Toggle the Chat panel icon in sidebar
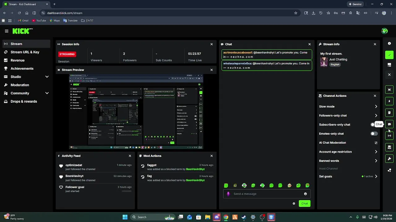Screen dimensions: 396x222 390,124
